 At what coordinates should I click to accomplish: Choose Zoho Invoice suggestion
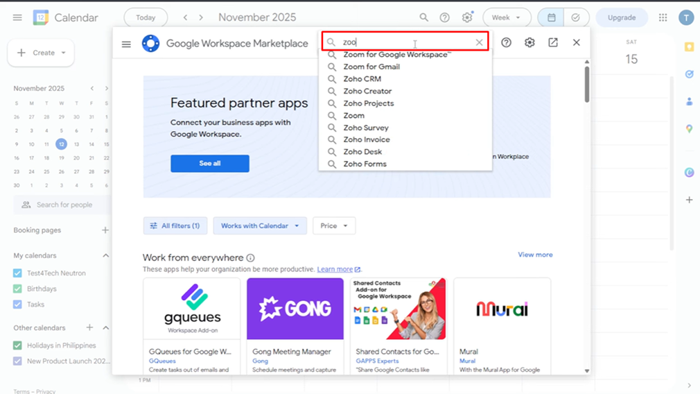pos(405,139)
